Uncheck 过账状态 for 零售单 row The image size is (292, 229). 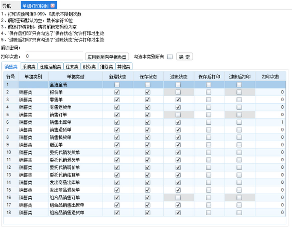click(x=178, y=100)
